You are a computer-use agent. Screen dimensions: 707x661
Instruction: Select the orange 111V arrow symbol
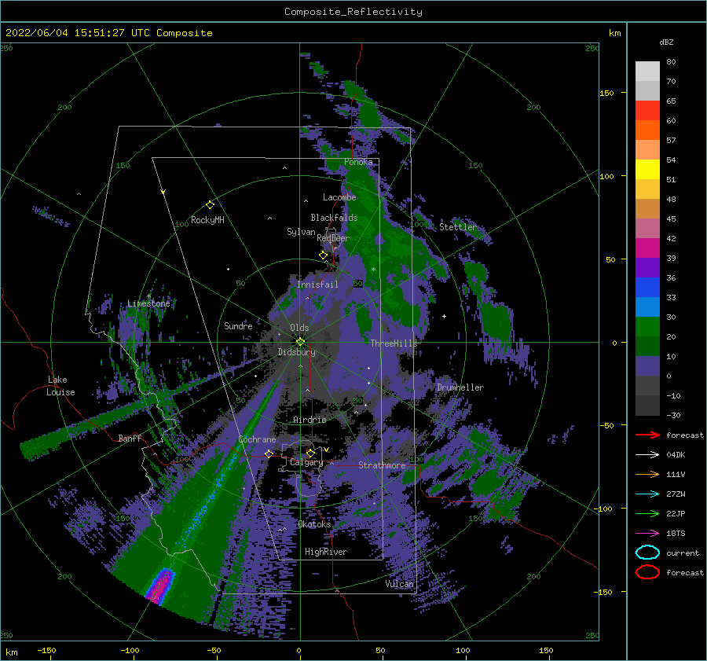(x=647, y=474)
